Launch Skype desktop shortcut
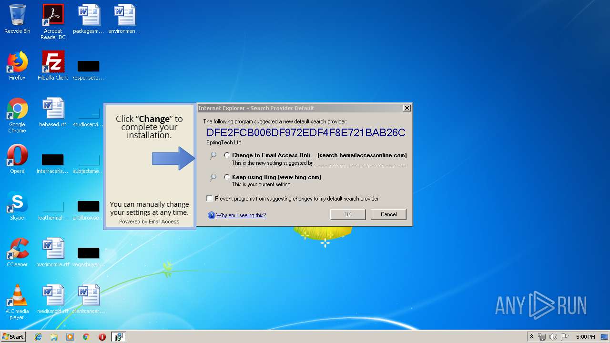The width and height of the screenshot is (610, 343). point(17,206)
